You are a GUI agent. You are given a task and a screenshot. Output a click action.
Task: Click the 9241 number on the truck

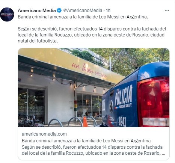[x=122, y=121]
